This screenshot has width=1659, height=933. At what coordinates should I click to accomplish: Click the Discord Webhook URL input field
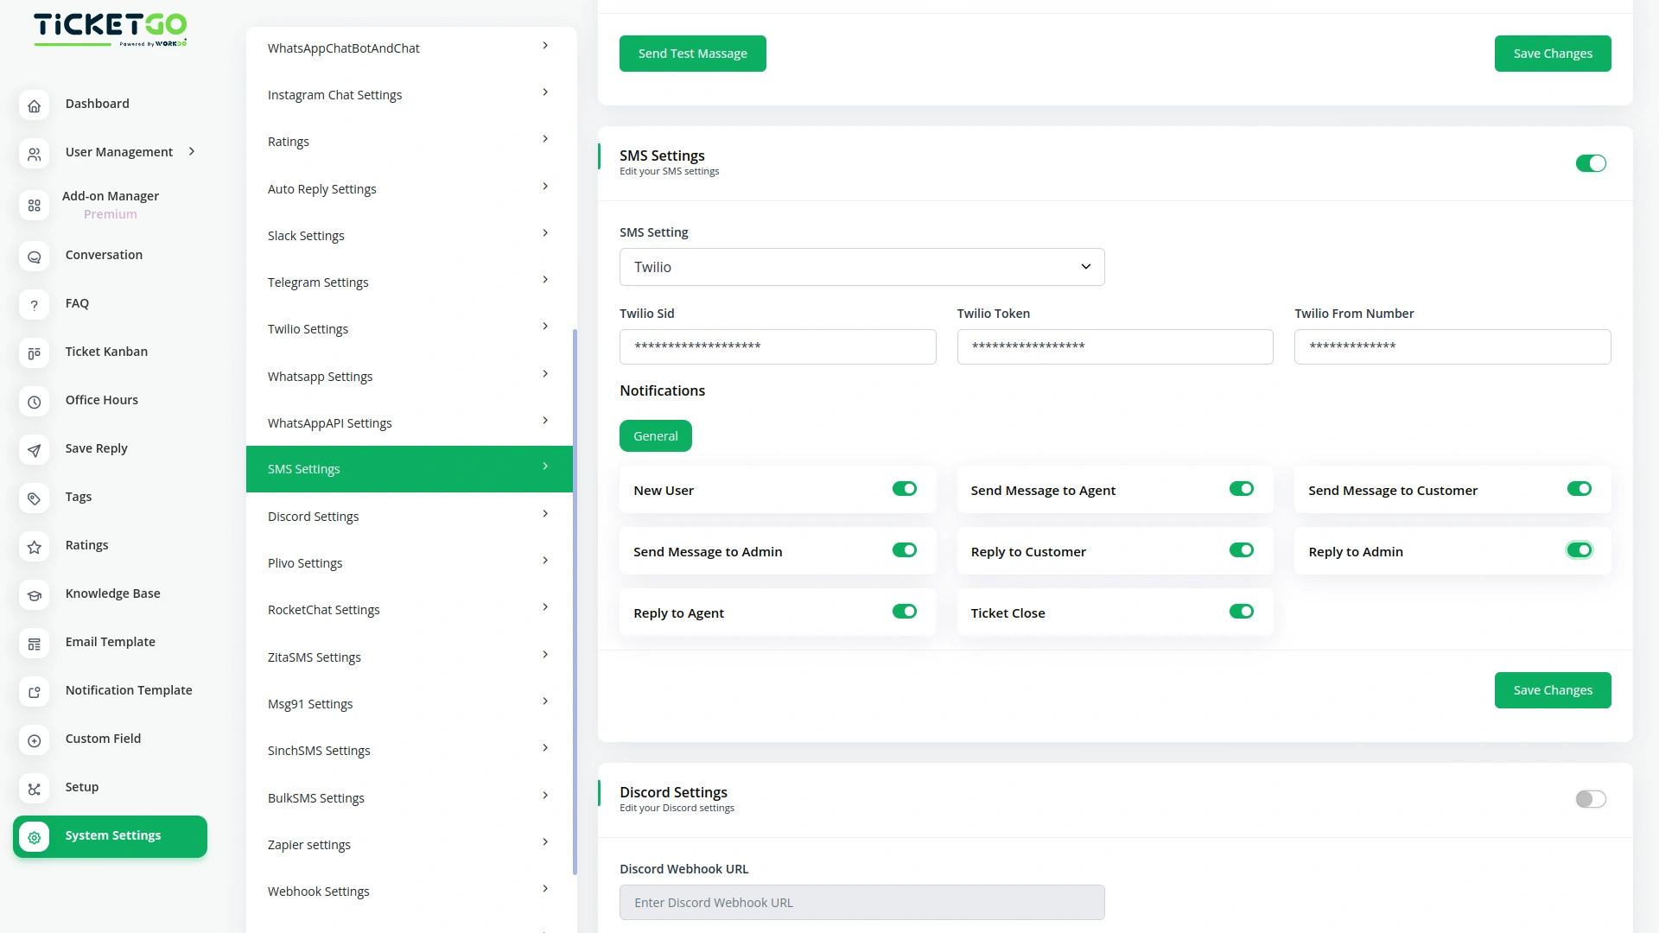[x=861, y=902]
